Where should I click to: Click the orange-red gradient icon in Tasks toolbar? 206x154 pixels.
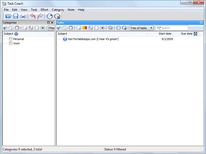coord(85,28)
